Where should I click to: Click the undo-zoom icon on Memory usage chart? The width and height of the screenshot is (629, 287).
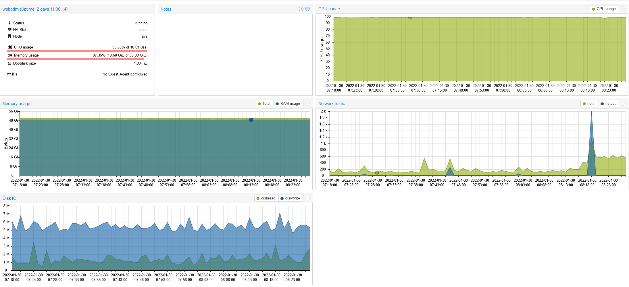click(x=307, y=103)
